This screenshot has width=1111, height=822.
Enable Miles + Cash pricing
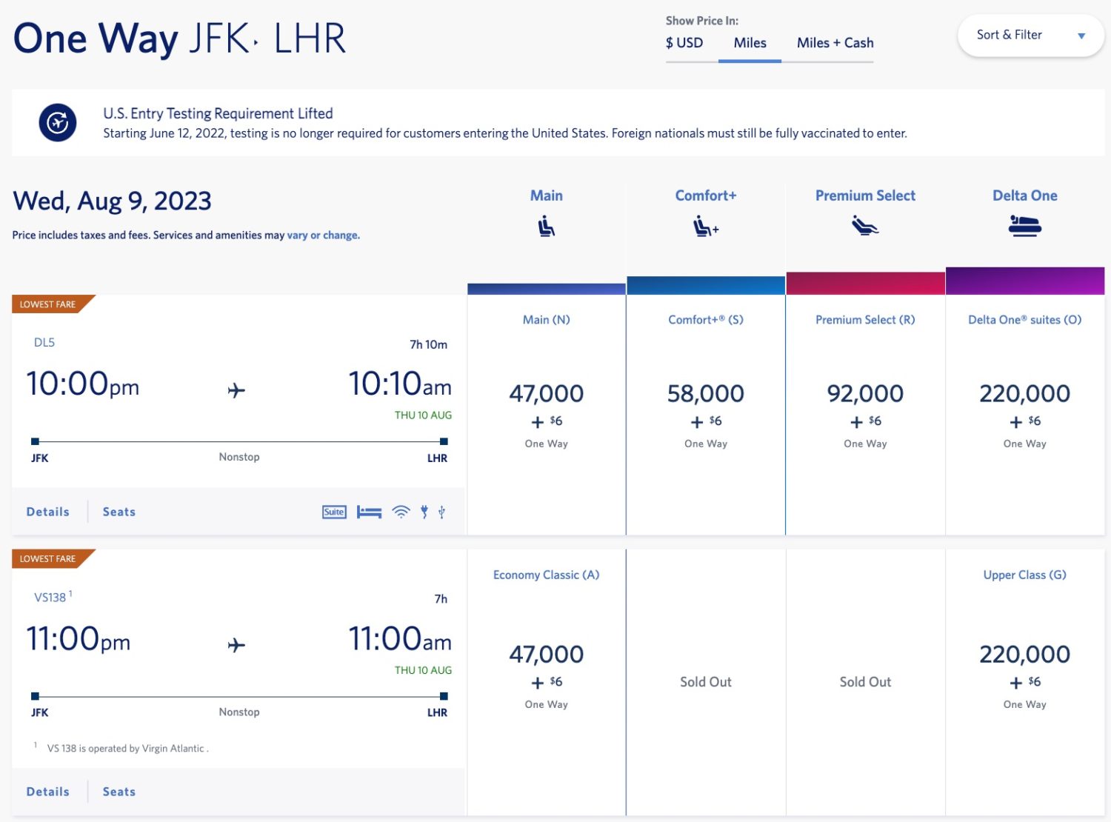point(834,42)
